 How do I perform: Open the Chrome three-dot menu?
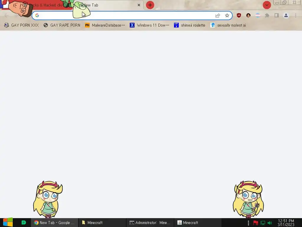296,15
